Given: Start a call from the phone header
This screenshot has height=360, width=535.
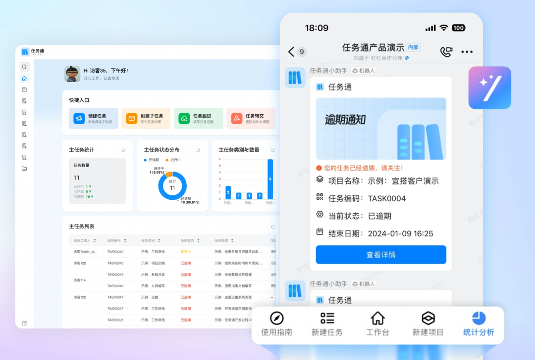Looking at the screenshot, I should tap(446, 52).
